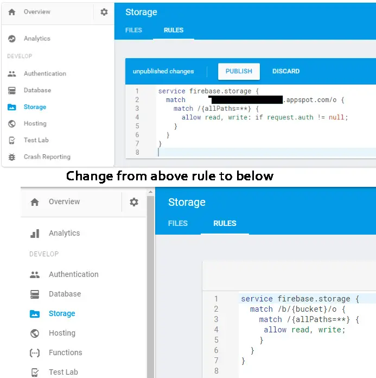Open Hosting label in top sidebar
This screenshot has width=376, height=378.
[35, 124]
